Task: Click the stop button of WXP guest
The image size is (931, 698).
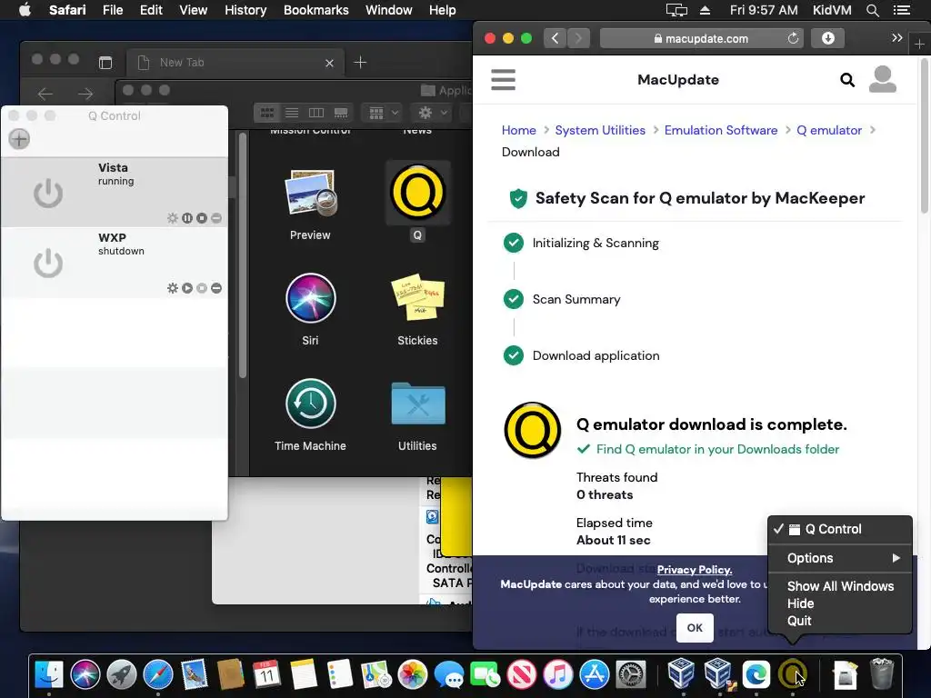Action: (202, 288)
